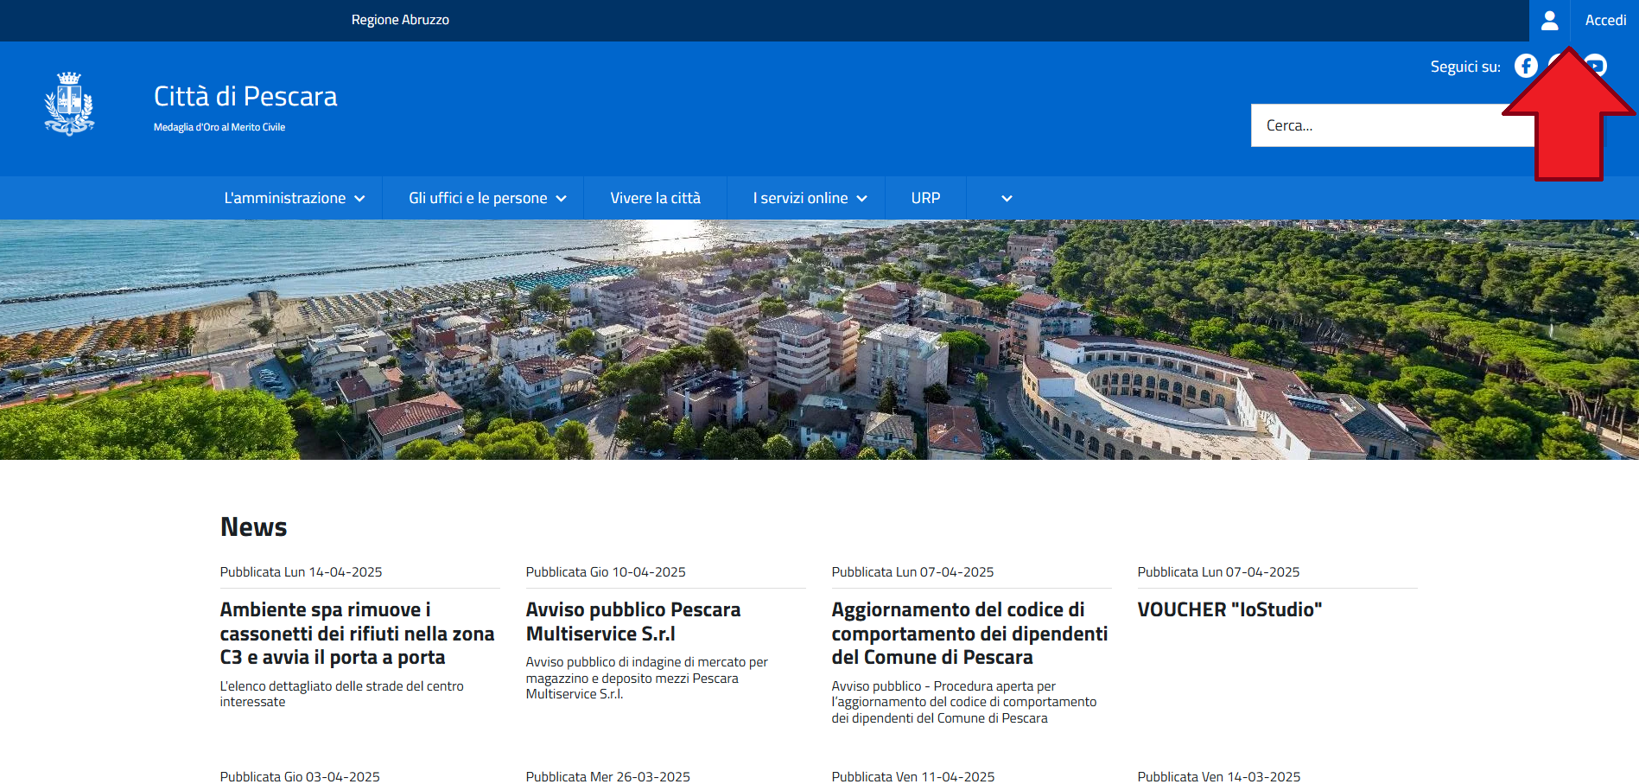Click the user profile icon beside Accedi
This screenshot has height=784, width=1639.
(1549, 20)
